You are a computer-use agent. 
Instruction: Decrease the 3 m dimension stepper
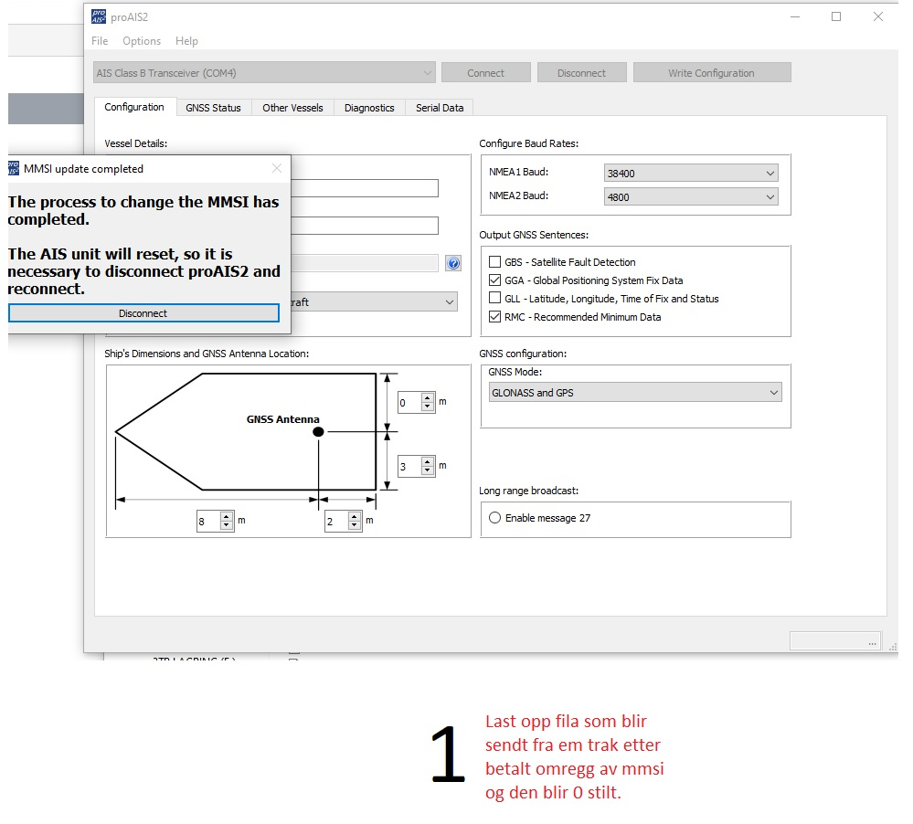428,470
